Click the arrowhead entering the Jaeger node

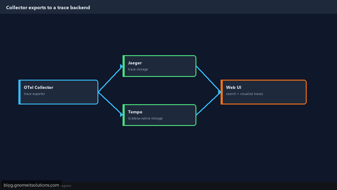pyautogui.click(x=121, y=66)
